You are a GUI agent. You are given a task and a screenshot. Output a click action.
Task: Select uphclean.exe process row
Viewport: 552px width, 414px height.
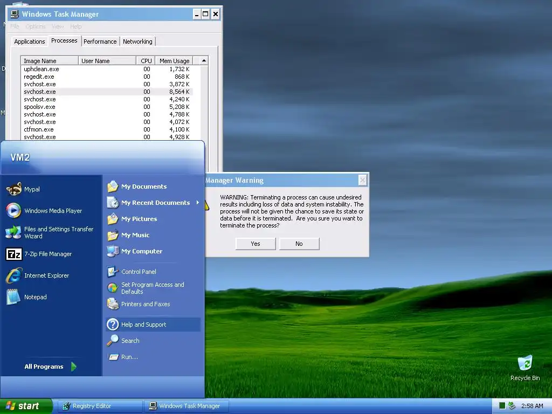point(107,69)
